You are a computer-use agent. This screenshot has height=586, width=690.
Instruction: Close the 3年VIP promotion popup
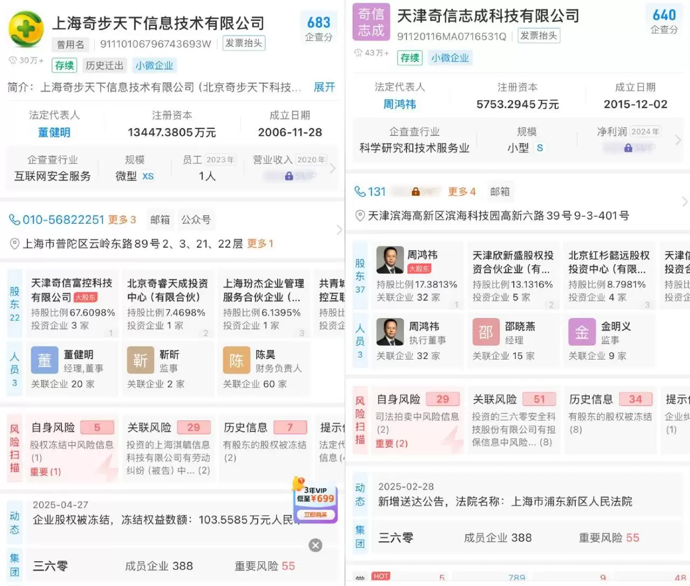315,545
